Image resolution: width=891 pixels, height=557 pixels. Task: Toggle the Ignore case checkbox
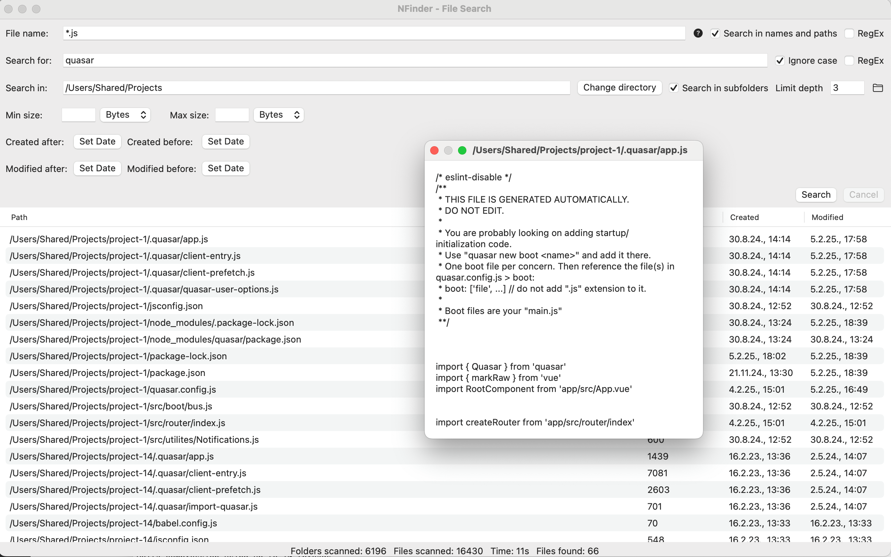[x=780, y=61]
